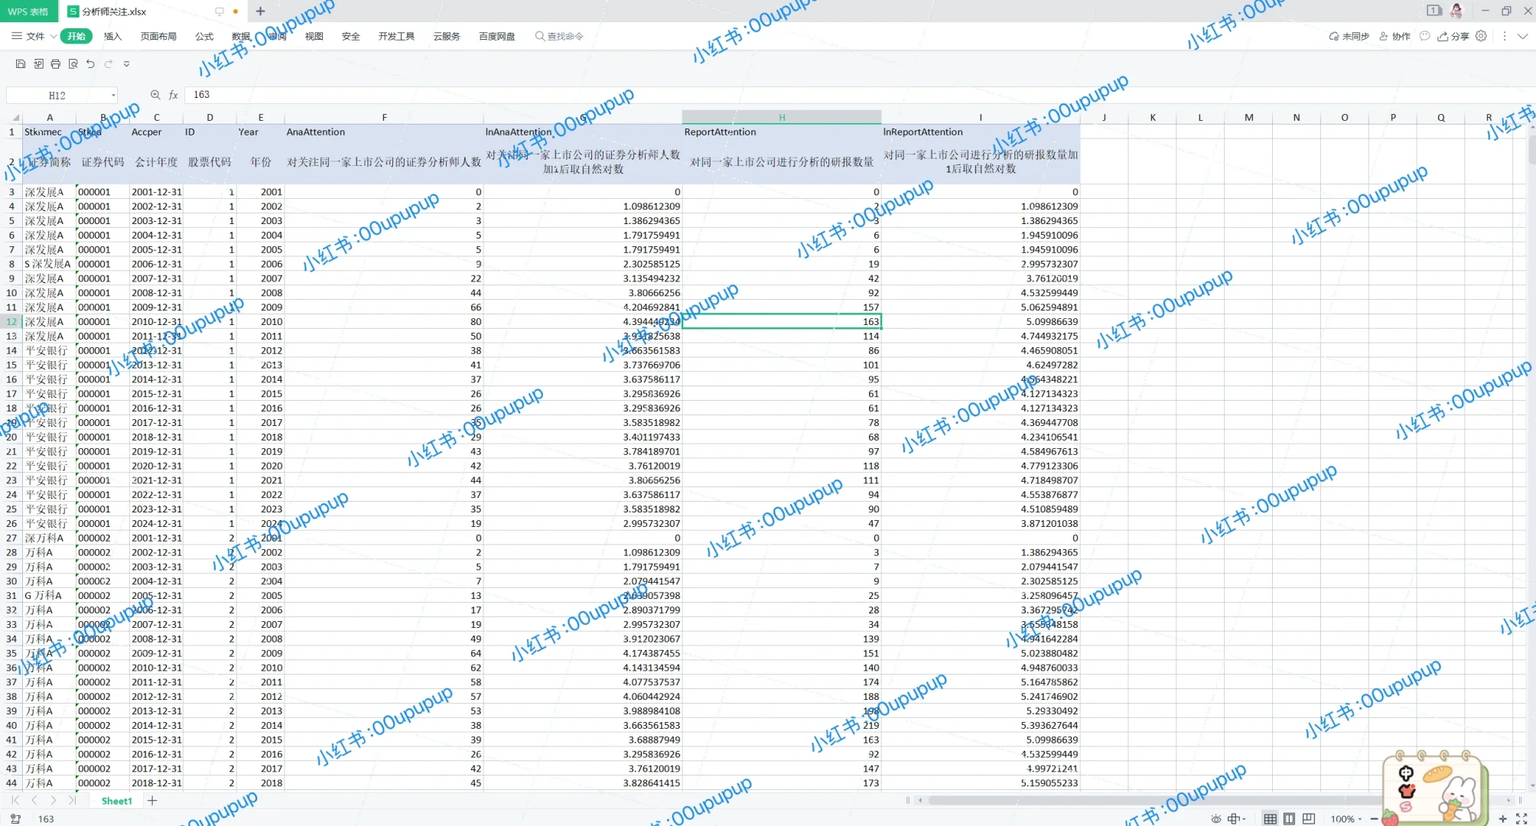1536x826 pixels.
Task: Open print preview from quick toolbar
Action: 73,64
